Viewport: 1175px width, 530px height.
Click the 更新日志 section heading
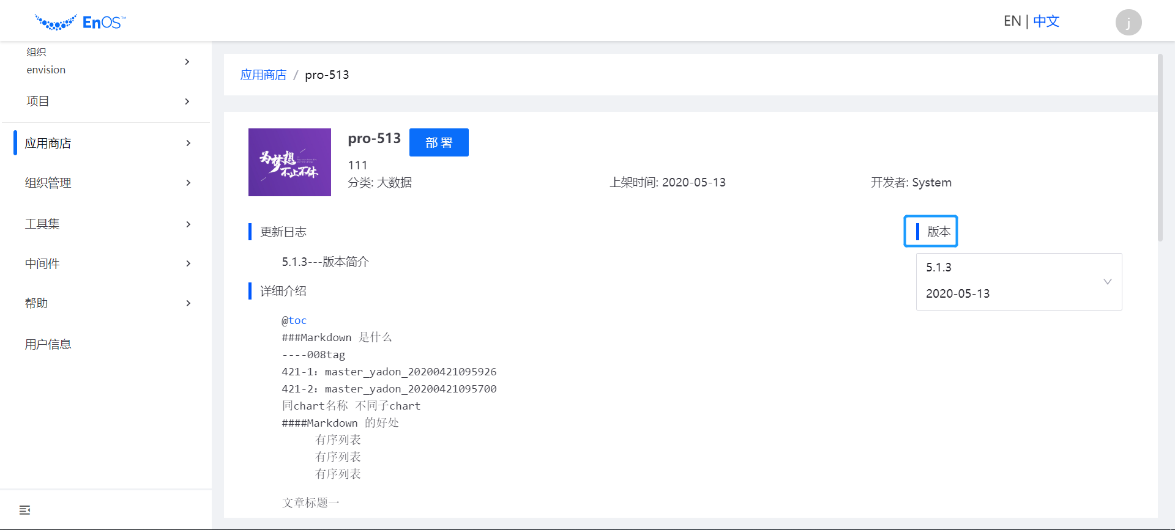point(283,232)
